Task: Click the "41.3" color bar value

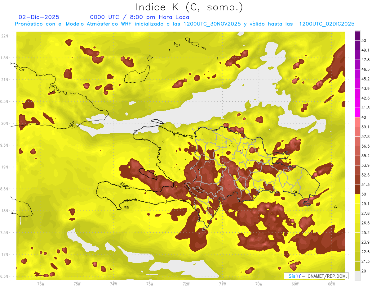Action: coord(365,108)
